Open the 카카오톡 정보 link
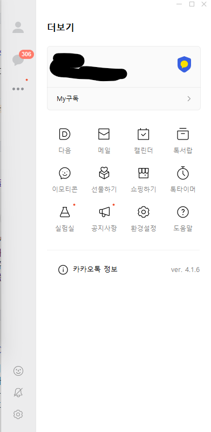 click(x=95, y=269)
